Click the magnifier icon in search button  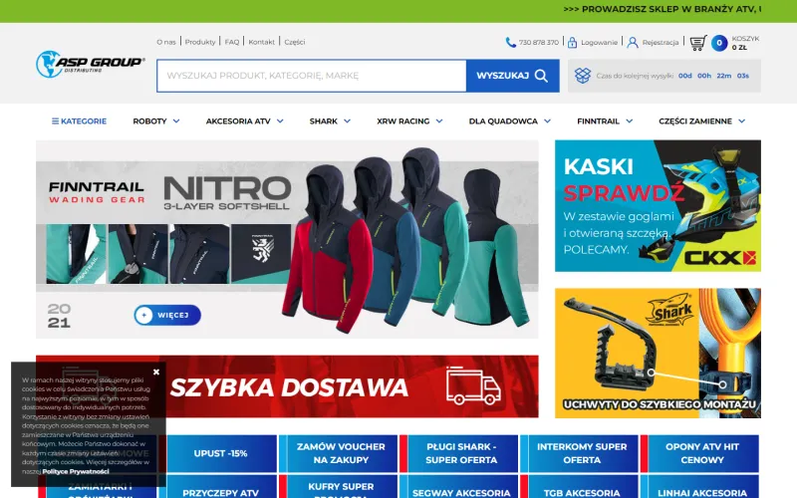click(x=541, y=76)
